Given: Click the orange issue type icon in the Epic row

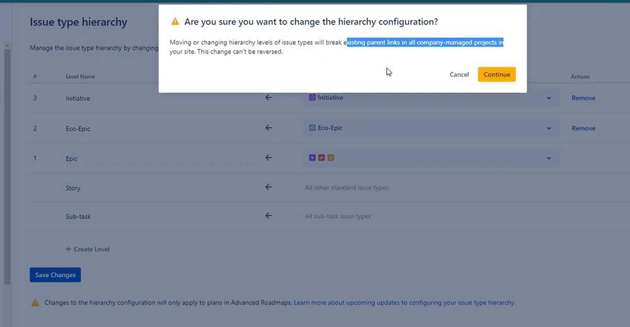Looking at the screenshot, I should [330, 158].
